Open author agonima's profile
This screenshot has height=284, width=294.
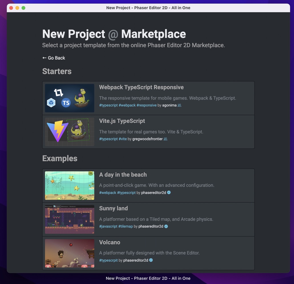[x=169, y=105]
